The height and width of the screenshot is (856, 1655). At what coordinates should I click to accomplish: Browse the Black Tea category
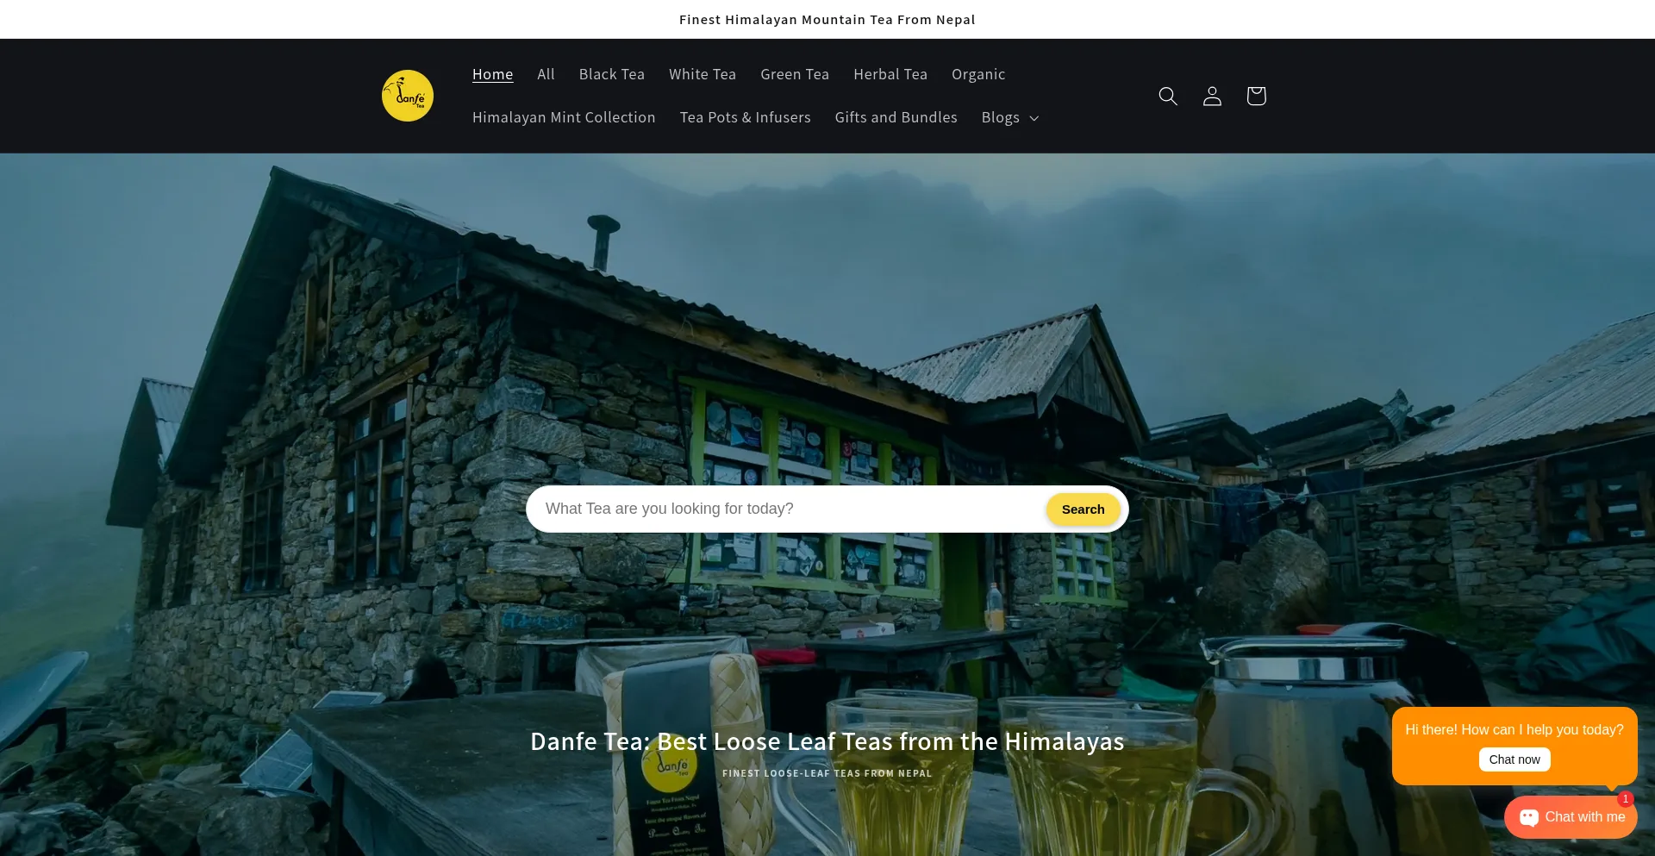pyautogui.click(x=611, y=74)
